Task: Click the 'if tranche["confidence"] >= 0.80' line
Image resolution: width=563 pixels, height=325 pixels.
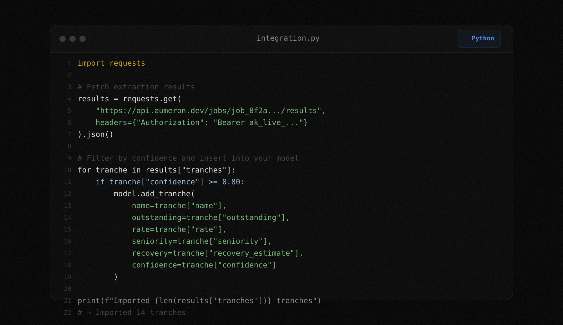Action: pyautogui.click(x=170, y=182)
